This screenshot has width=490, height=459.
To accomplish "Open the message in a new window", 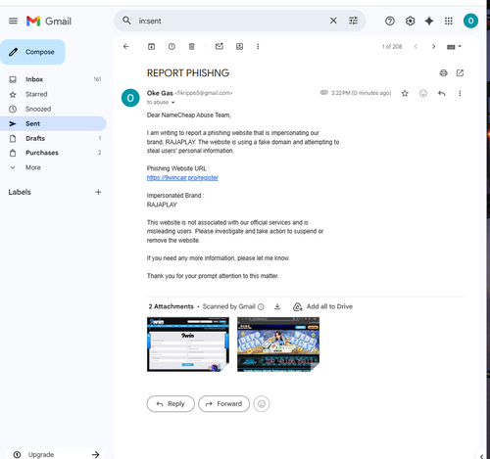I will [x=460, y=73].
